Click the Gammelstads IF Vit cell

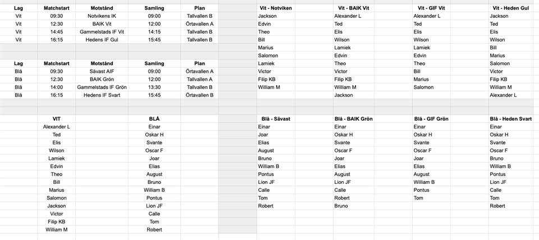click(102, 32)
